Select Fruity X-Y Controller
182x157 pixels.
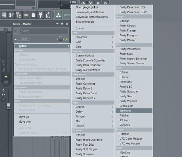click(93, 70)
